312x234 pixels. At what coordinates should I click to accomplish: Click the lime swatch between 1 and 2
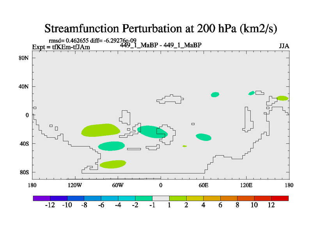coord(178,198)
